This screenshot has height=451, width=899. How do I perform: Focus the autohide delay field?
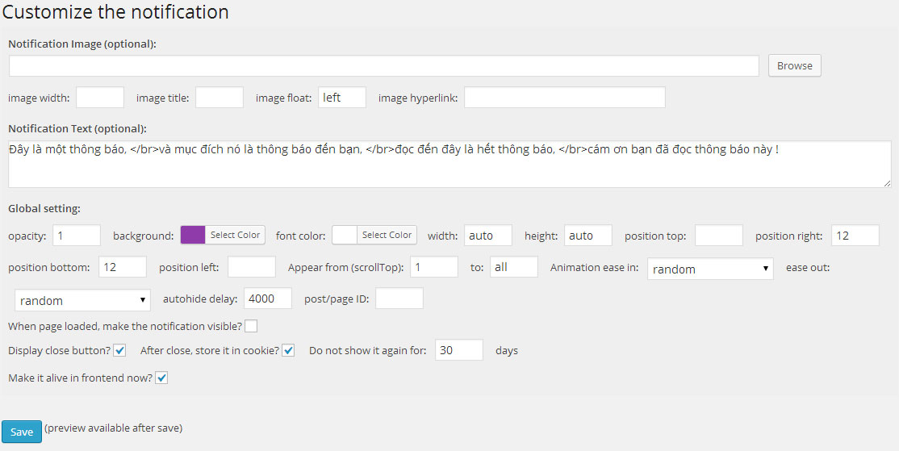pos(268,298)
